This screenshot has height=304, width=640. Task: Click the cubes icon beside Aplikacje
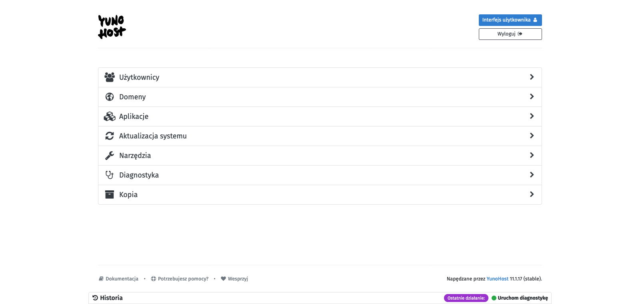tap(110, 116)
